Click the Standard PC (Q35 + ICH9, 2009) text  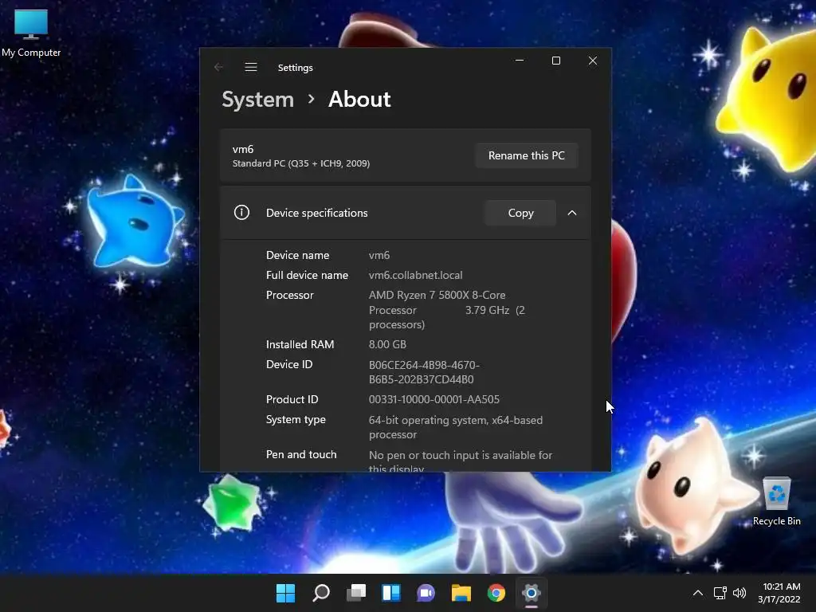[300, 163]
